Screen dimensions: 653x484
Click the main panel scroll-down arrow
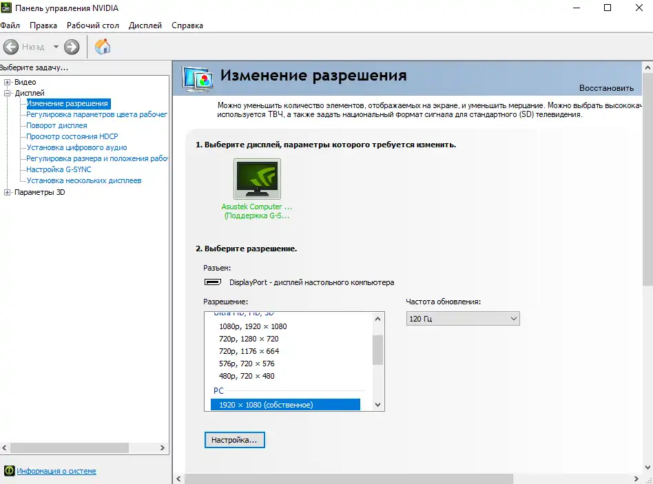click(647, 467)
